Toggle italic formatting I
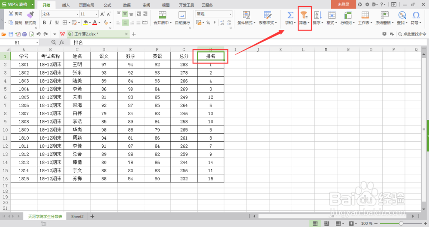429x227 pixels. (51, 23)
